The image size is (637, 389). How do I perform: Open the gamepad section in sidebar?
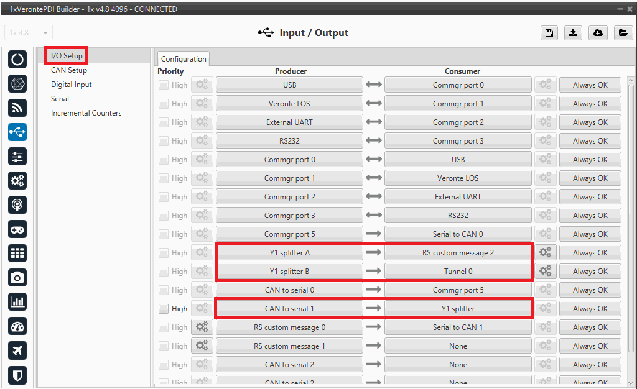[17, 229]
